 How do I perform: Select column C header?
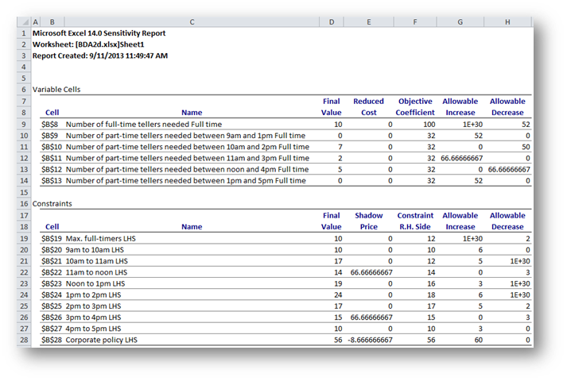(x=192, y=22)
